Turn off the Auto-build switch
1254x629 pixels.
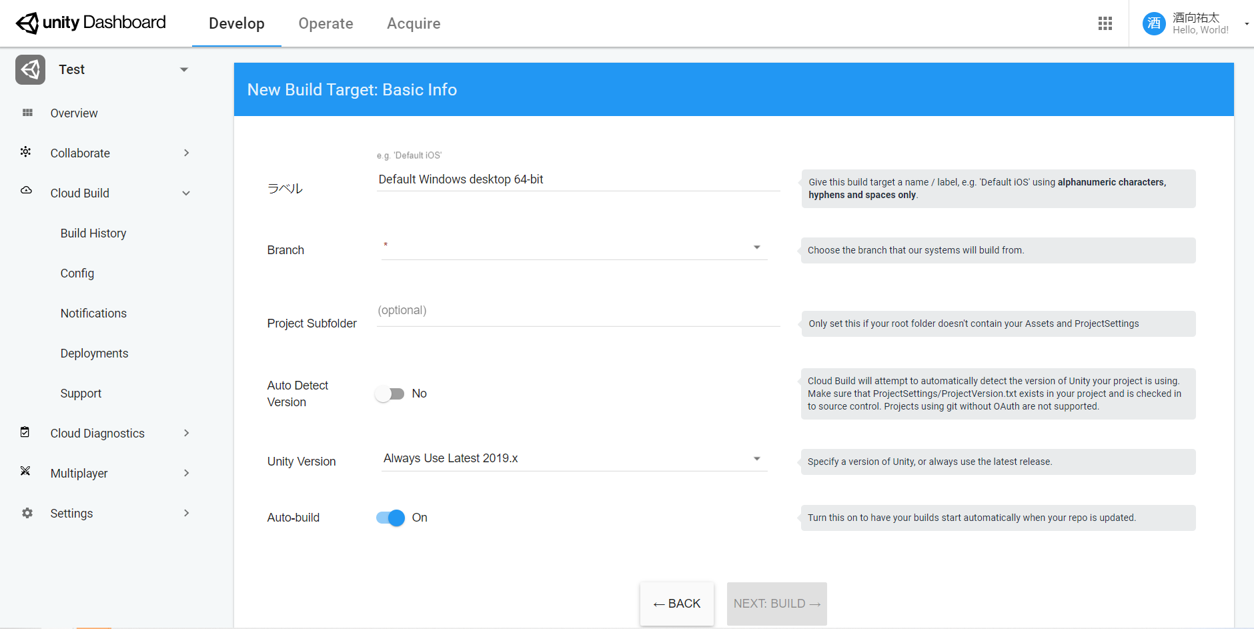pyautogui.click(x=390, y=518)
